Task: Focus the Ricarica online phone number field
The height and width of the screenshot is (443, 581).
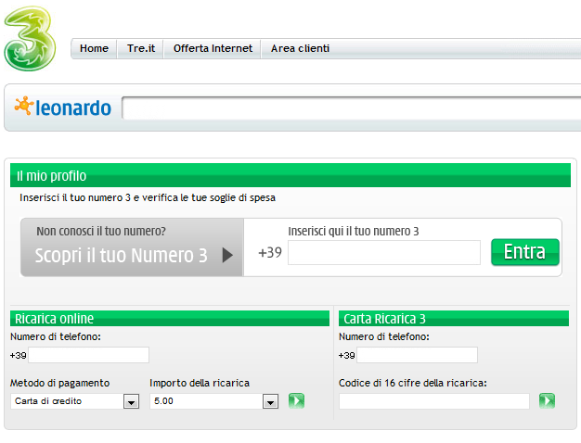Action: pyautogui.click(x=89, y=355)
